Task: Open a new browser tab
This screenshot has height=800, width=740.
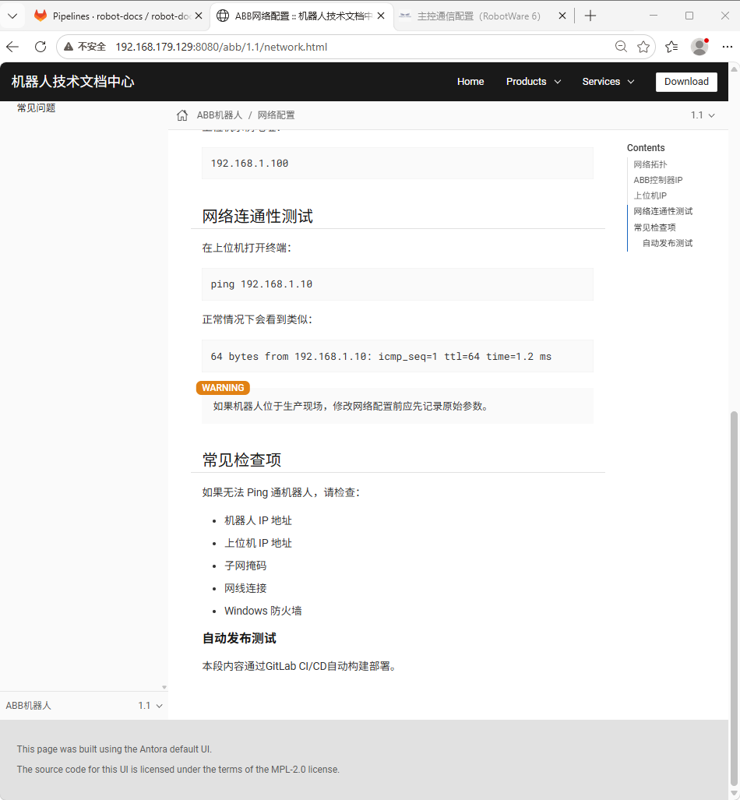Action: click(x=590, y=16)
